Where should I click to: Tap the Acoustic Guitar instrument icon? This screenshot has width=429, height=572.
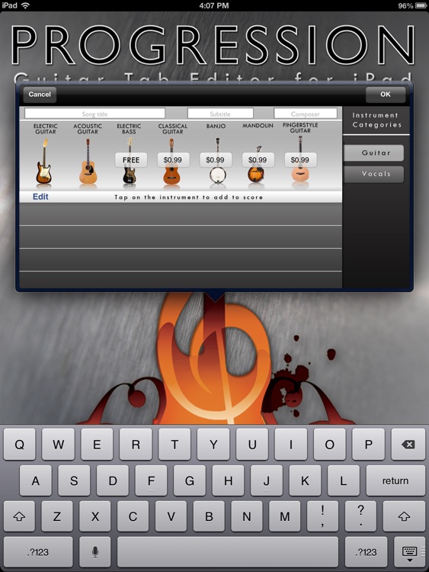click(88, 161)
